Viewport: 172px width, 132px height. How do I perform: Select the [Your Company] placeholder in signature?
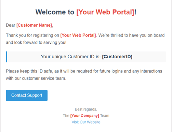85,116
